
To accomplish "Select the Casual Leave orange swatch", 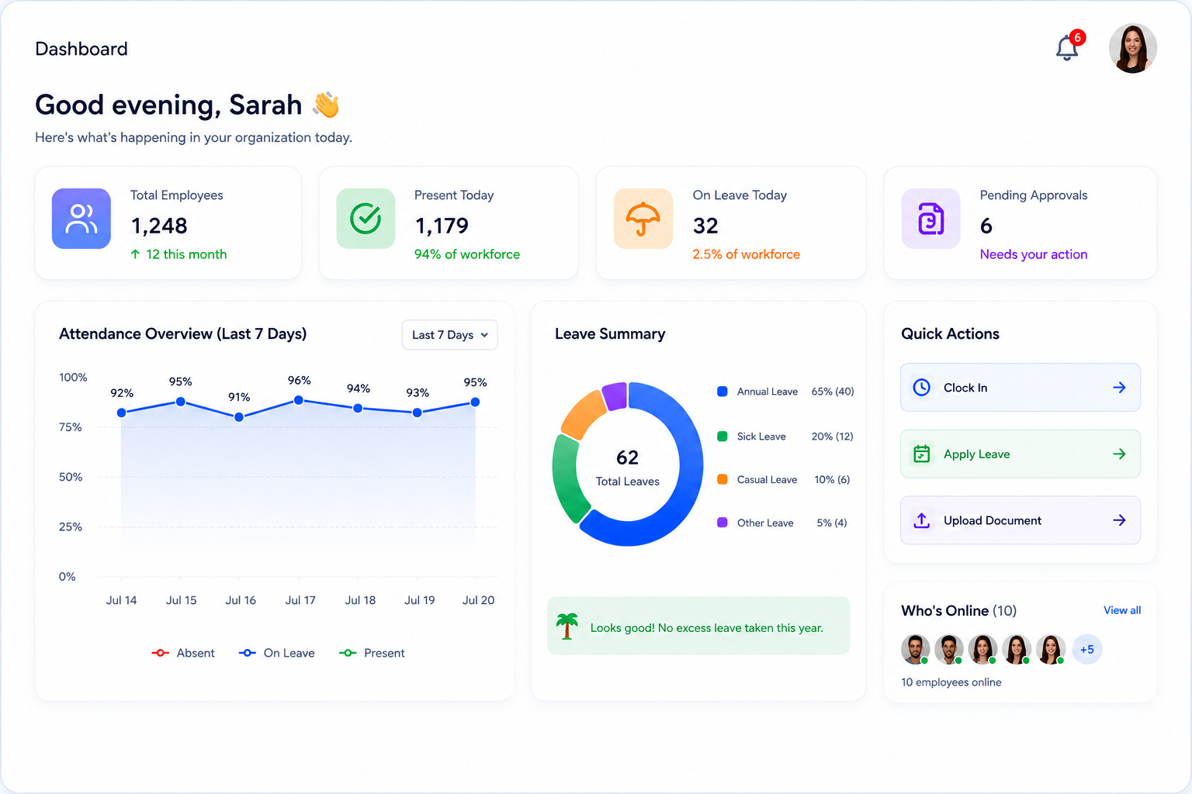I will (x=722, y=479).
